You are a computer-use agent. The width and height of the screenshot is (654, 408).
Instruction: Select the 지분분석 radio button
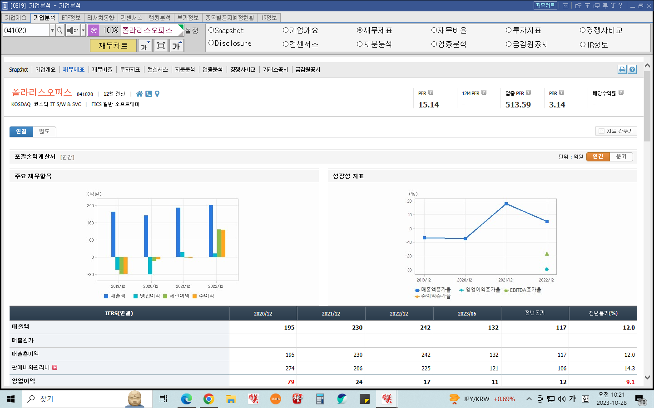[x=360, y=44]
